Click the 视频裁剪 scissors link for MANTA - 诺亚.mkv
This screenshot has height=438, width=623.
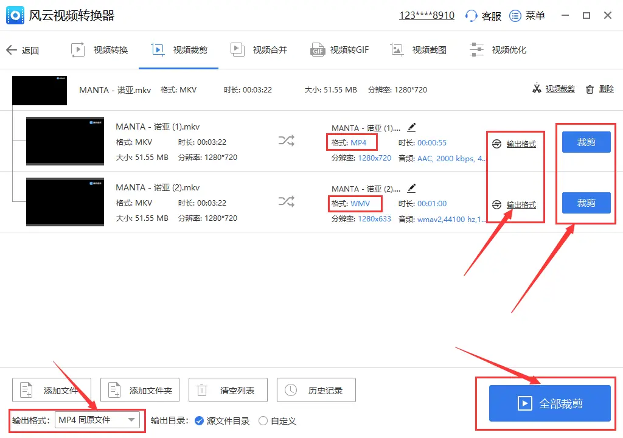560,89
